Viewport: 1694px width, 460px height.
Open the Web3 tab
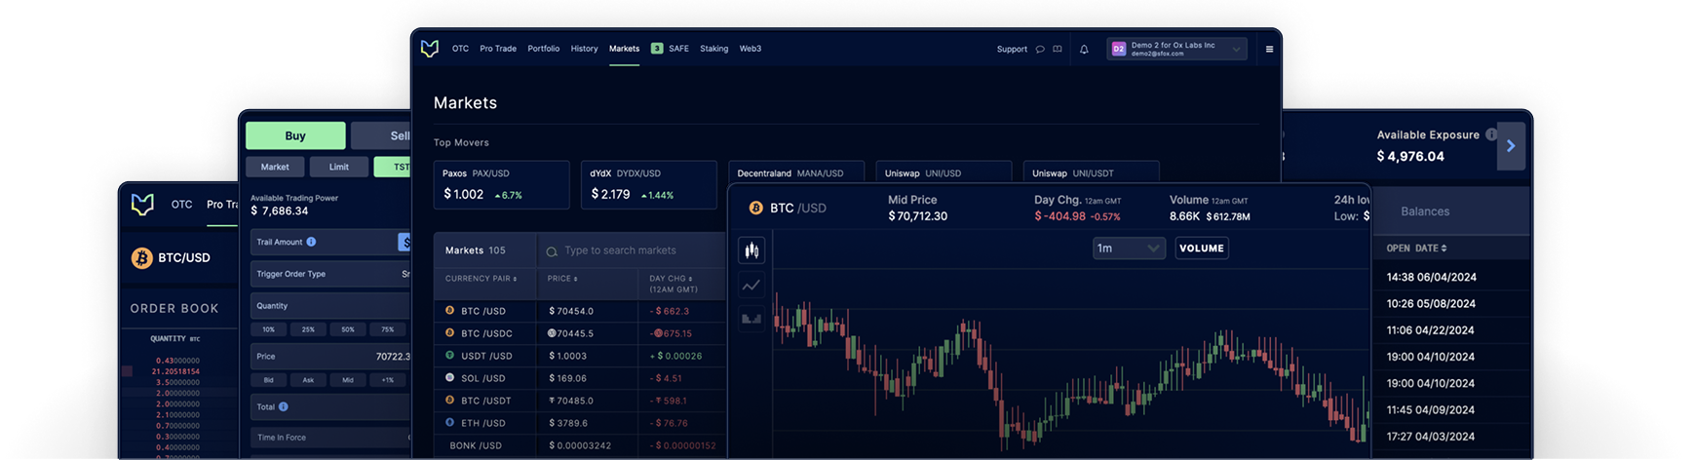coord(751,49)
